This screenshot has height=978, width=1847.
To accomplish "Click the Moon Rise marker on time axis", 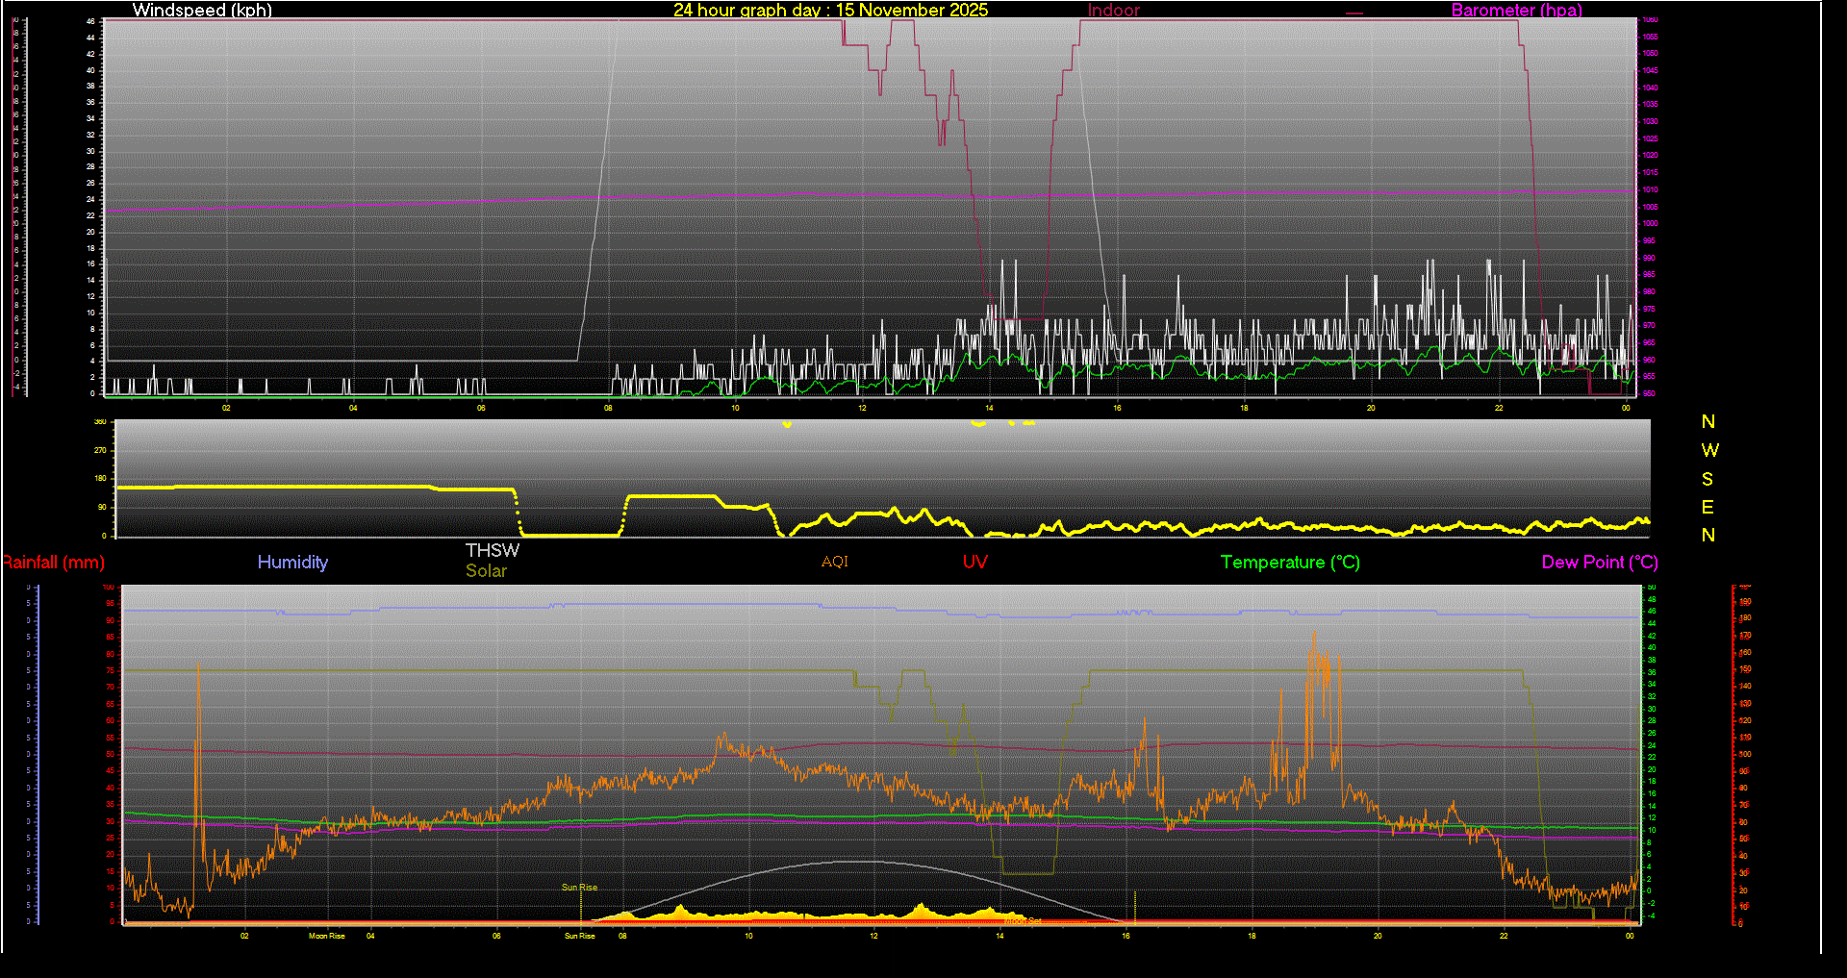I will point(326,936).
